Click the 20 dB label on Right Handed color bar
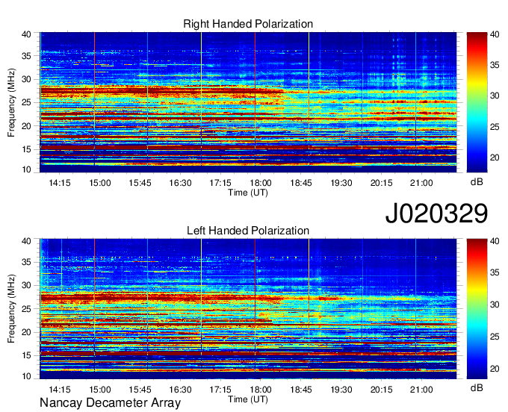 point(495,157)
